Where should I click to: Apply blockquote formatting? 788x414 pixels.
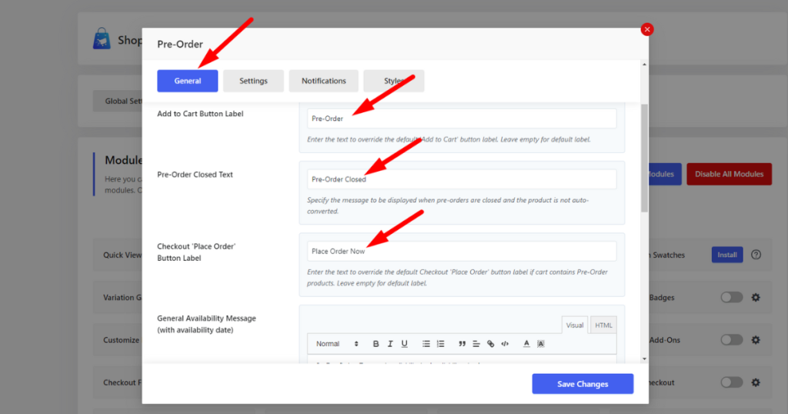tap(462, 344)
